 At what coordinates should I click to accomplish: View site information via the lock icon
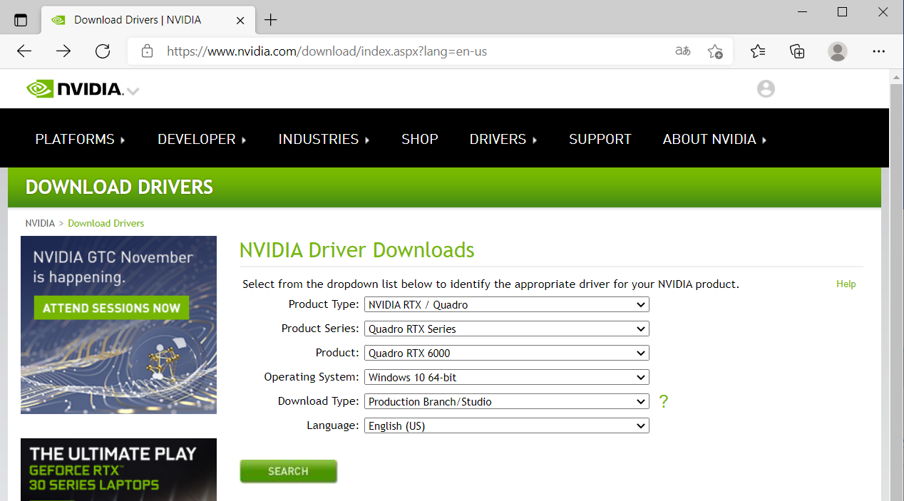point(147,51)
